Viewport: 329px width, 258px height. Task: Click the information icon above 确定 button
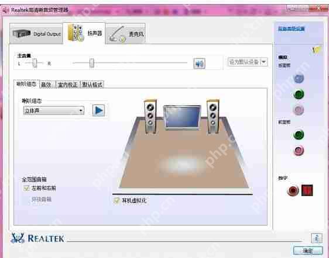pos(316,238)
